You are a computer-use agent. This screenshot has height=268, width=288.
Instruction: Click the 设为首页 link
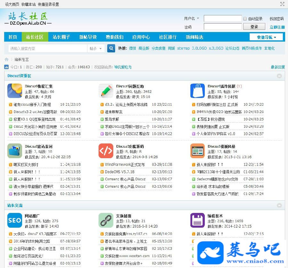point(12,4)
